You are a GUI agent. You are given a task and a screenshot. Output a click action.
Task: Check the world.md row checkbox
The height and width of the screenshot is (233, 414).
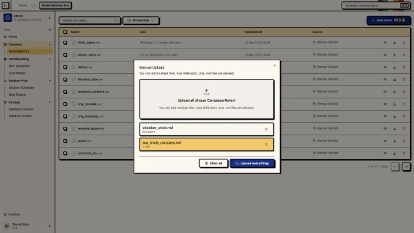65,141
